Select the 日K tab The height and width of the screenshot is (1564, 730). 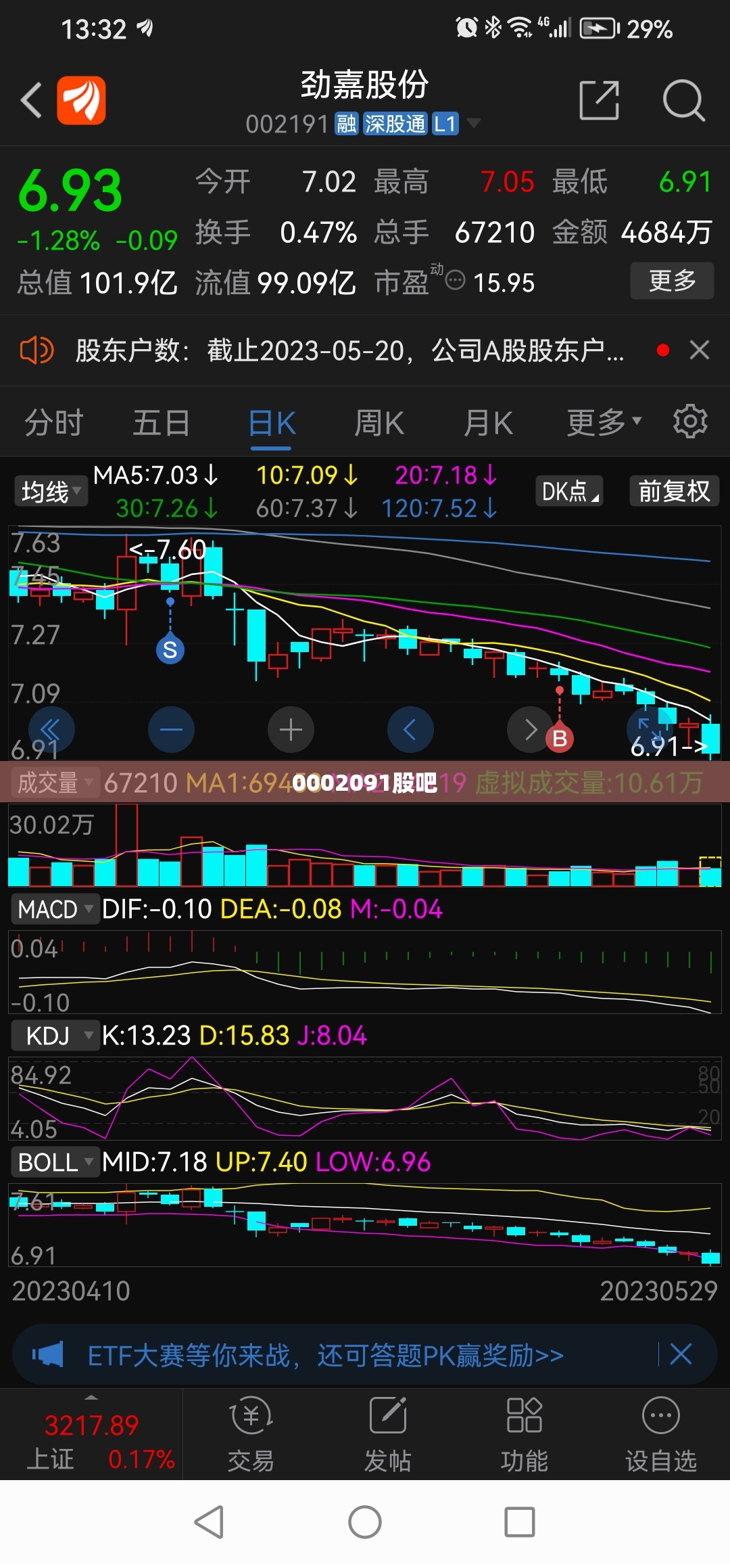272,423
